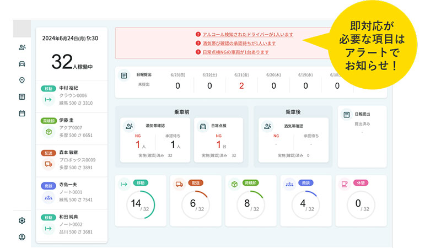This screenshot has width=441, height=248.
Task: Open the 酒気帯び確認 承認待ち alert link
Action: tap(239, 44)
